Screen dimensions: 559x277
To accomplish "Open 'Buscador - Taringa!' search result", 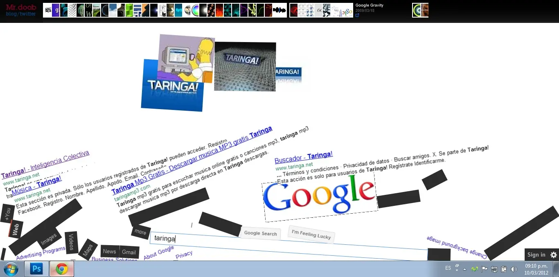I will tap(304, 157).
